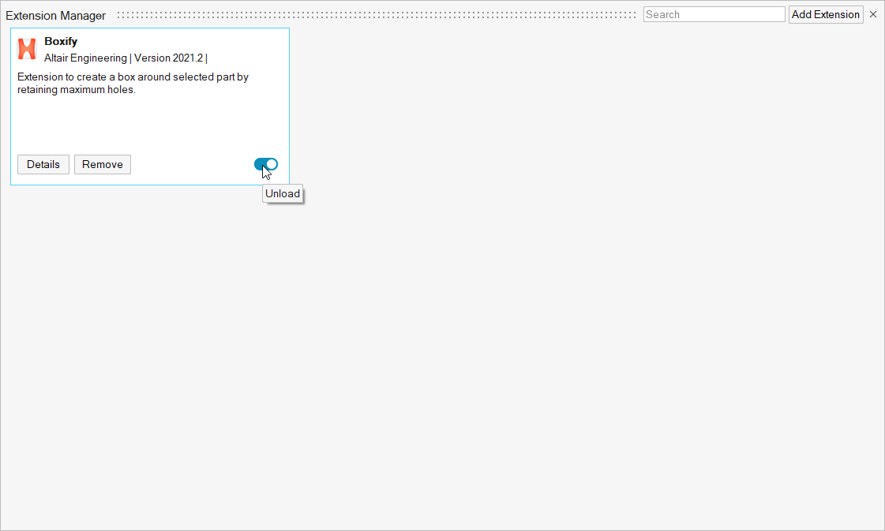The width and height of the screenshot is (885, 531).
Task: Click the extension description text
Action: click(x=132, y=83)
